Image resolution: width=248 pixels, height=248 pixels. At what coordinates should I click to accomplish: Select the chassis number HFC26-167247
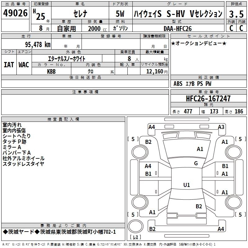click(208, 99)
